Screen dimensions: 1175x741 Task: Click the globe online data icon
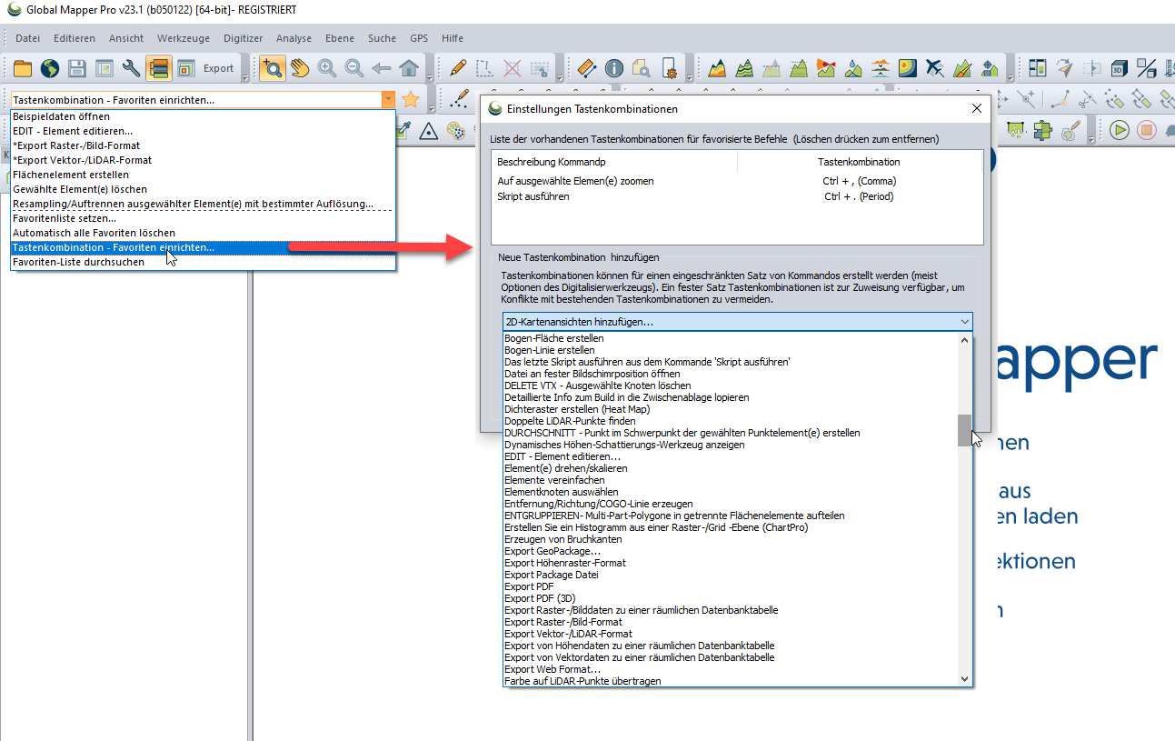pos(49,68)
